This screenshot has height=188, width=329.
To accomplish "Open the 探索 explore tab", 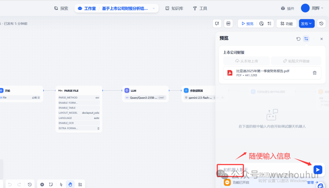I will 61,9.
